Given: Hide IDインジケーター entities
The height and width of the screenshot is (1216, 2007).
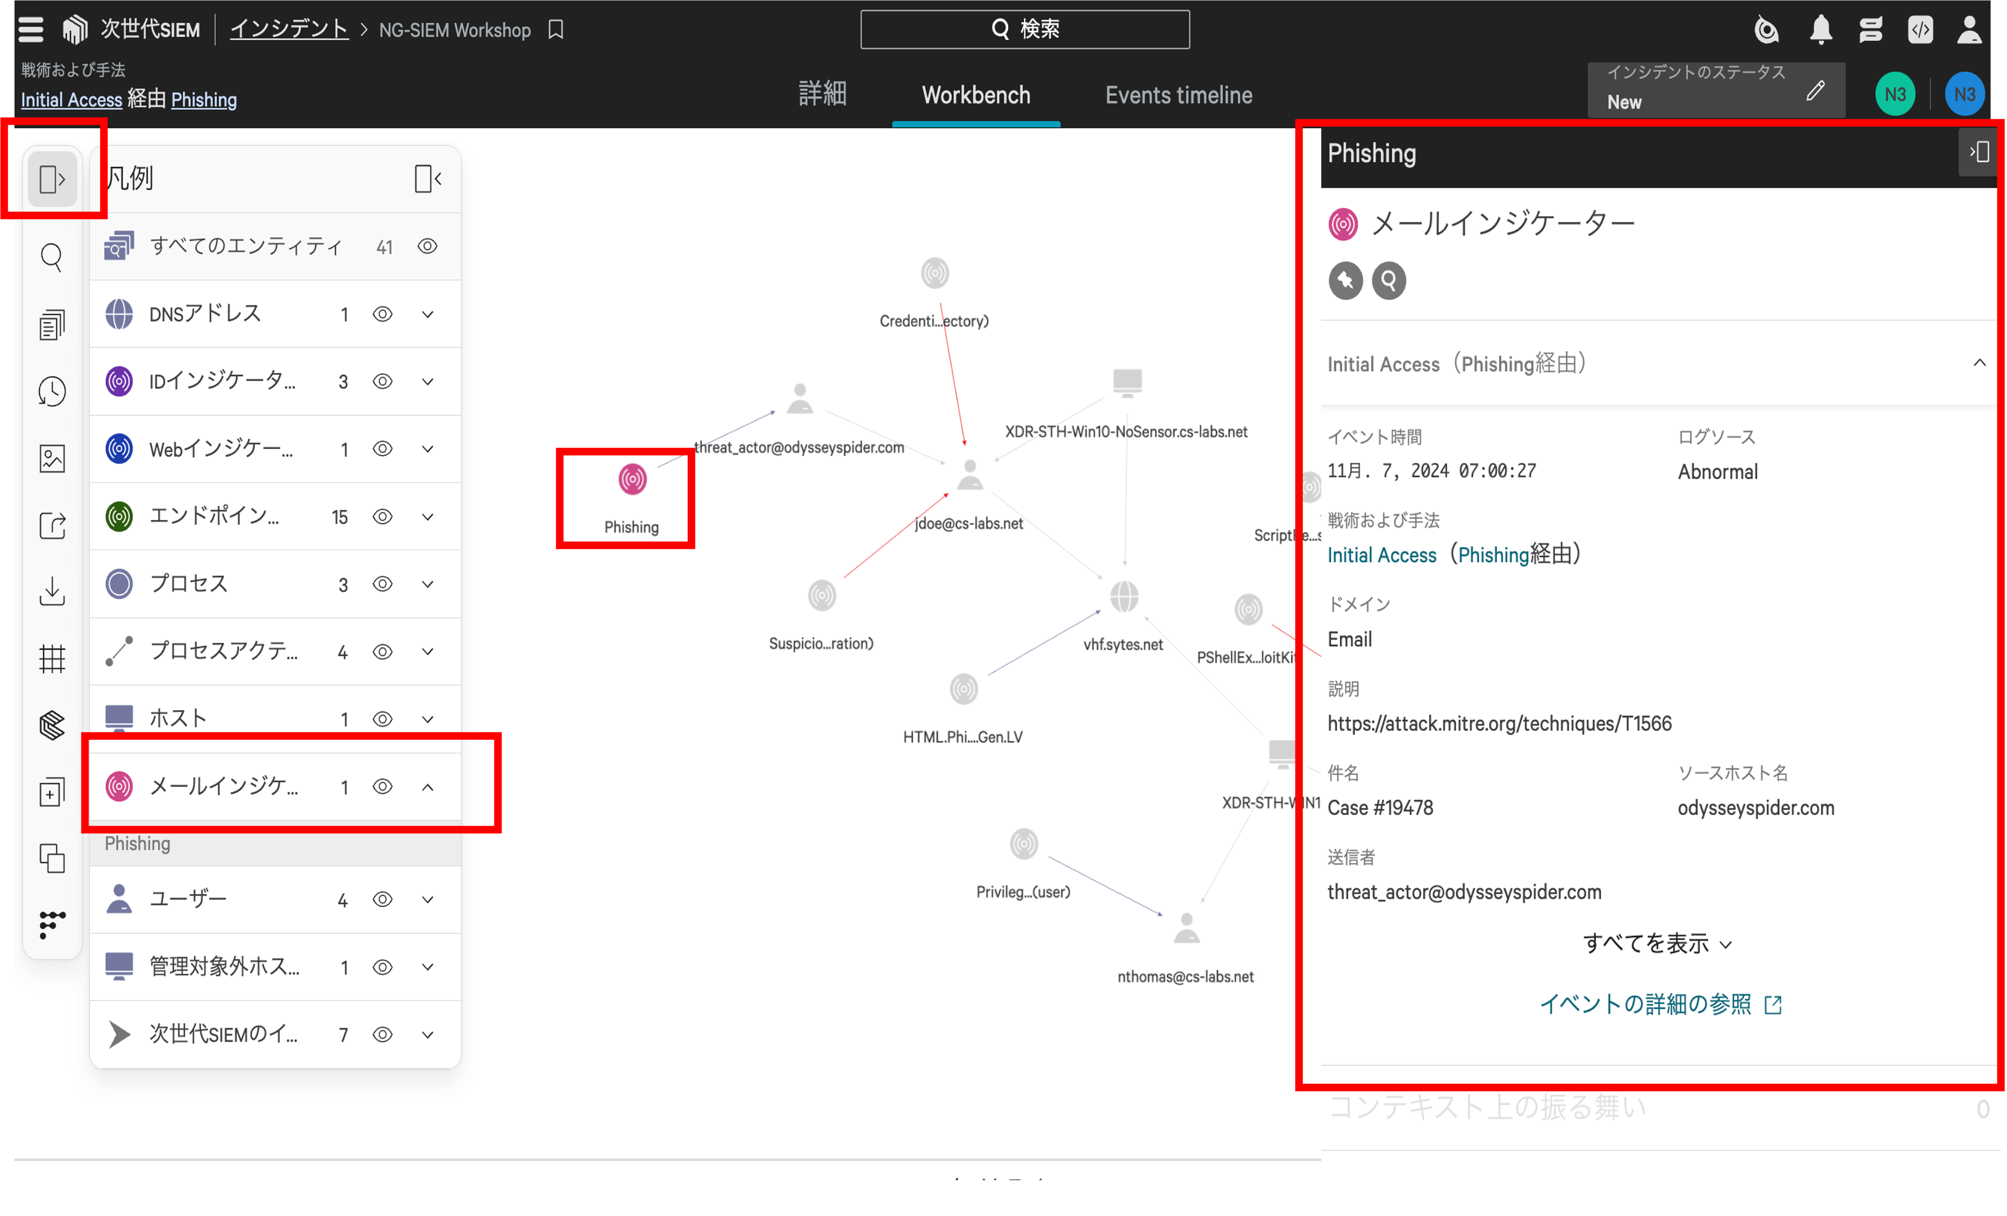Looking at the screenshot, I should pyautogui.click(x=383, y=382).
